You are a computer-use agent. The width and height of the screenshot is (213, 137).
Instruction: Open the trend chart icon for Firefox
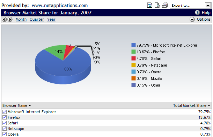coord(5,117)
